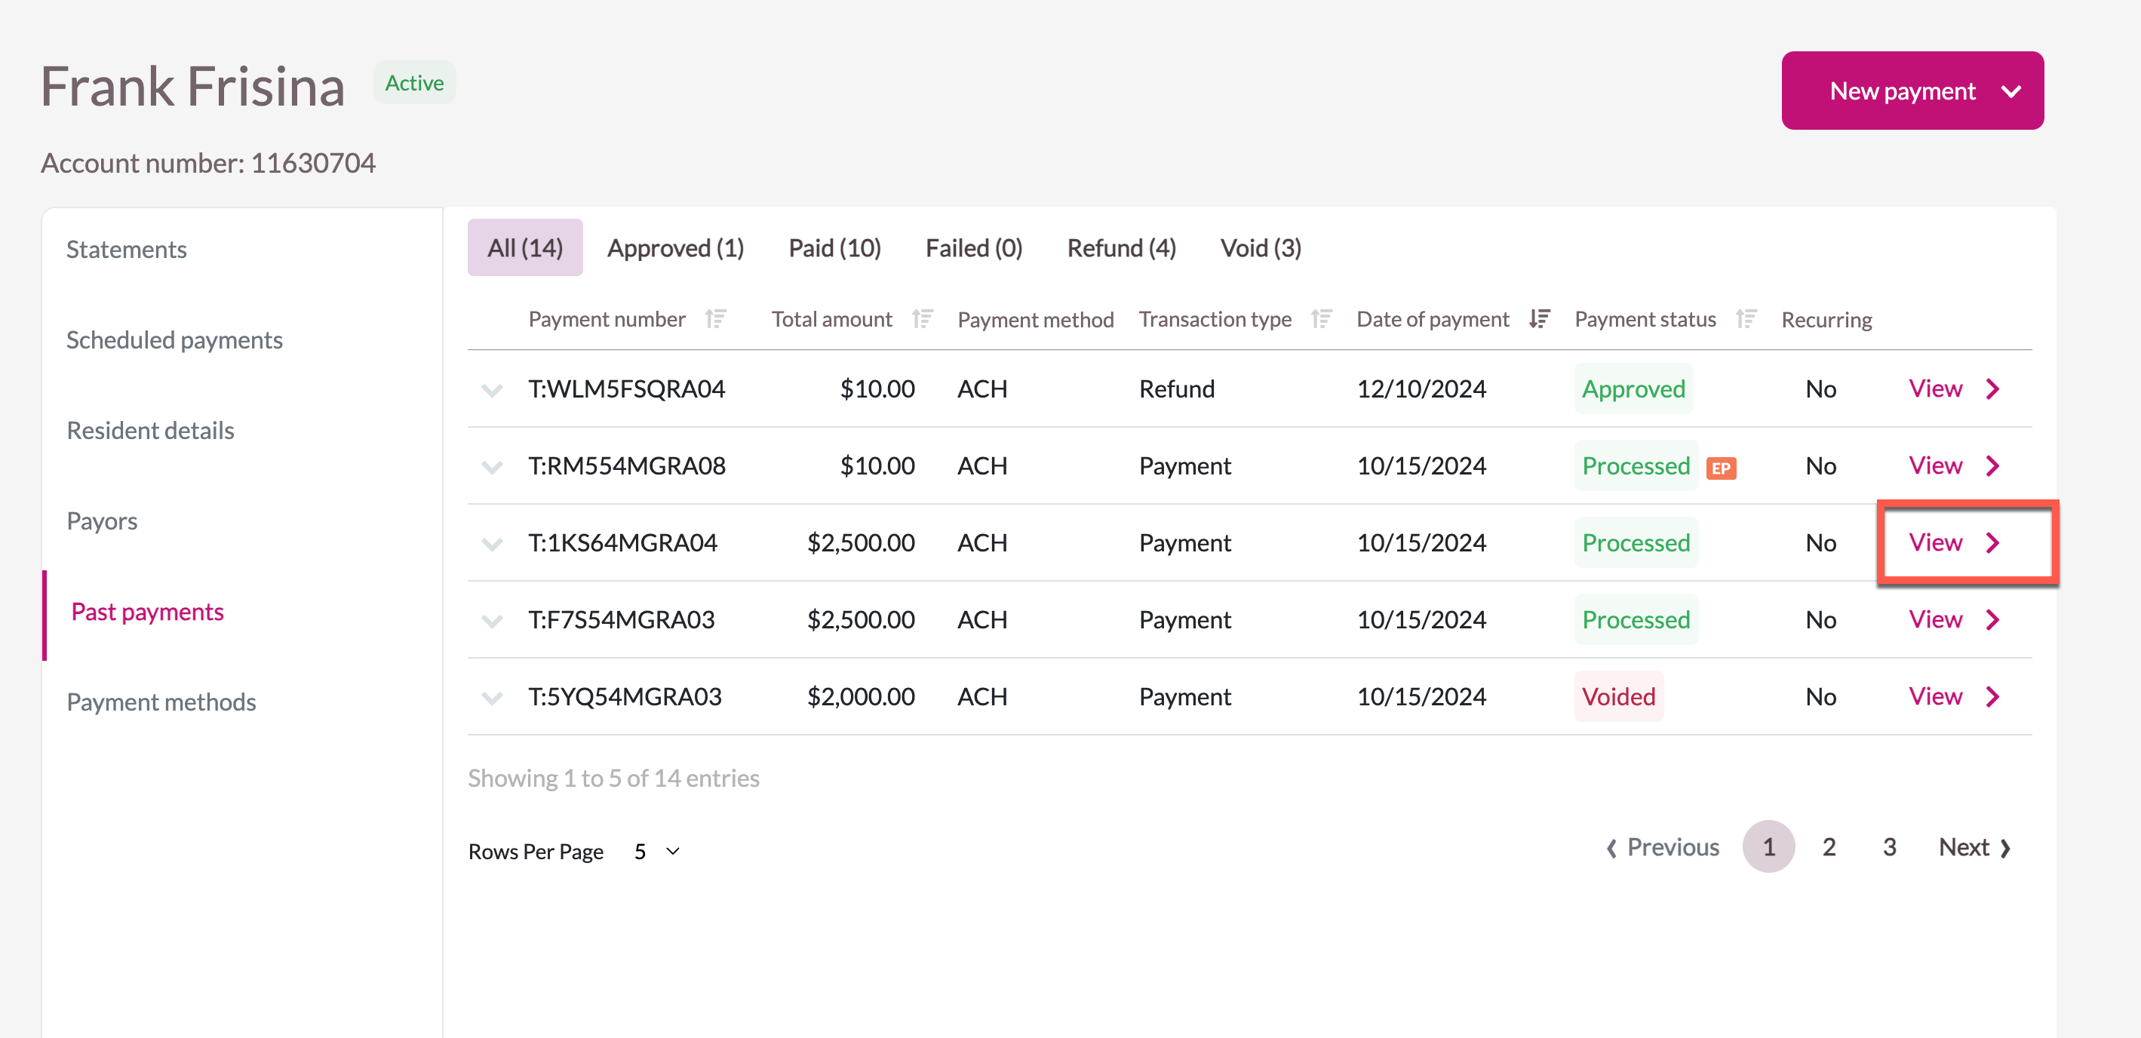Click arrow beside View for T:5YQ54MGRA03
2141x1038 pixels.
[1992, 696]
